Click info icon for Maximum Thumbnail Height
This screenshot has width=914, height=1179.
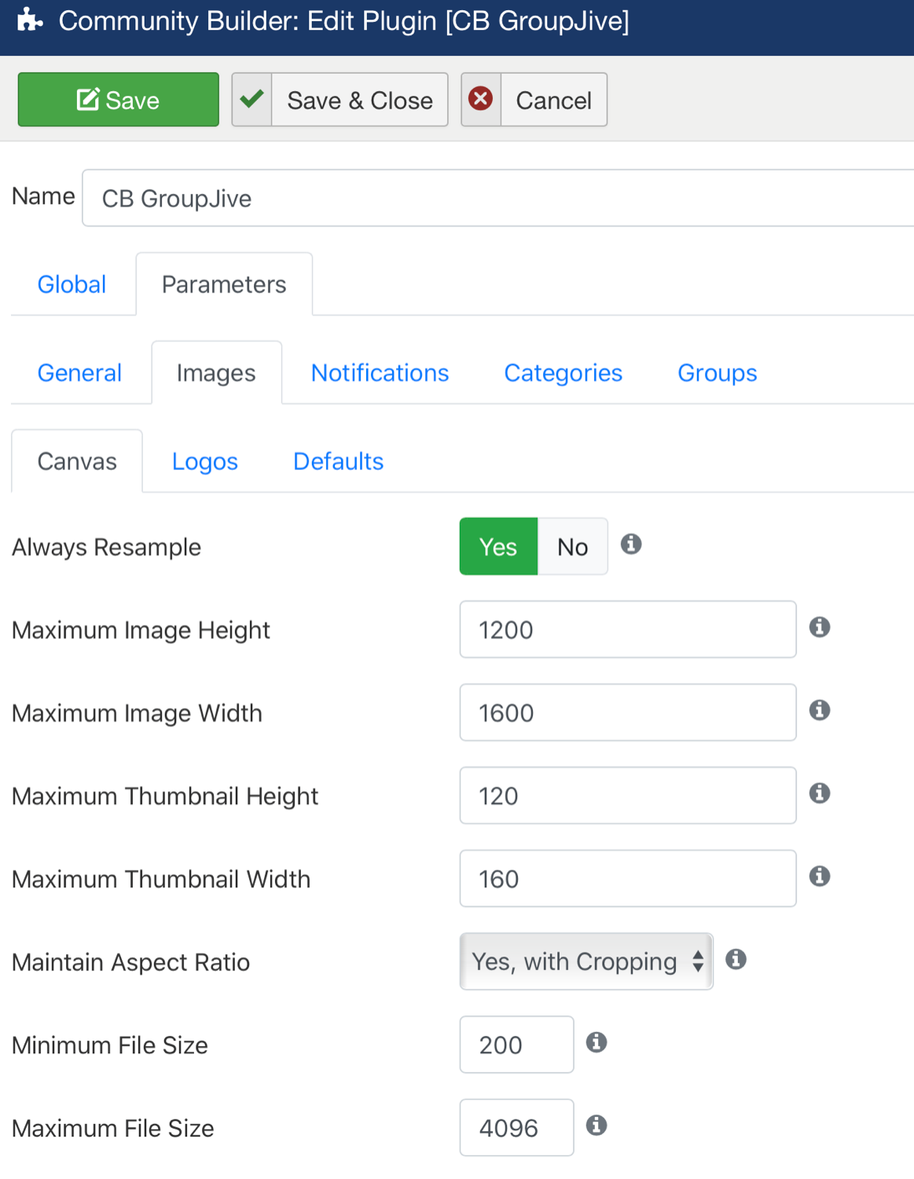point(820,793)
